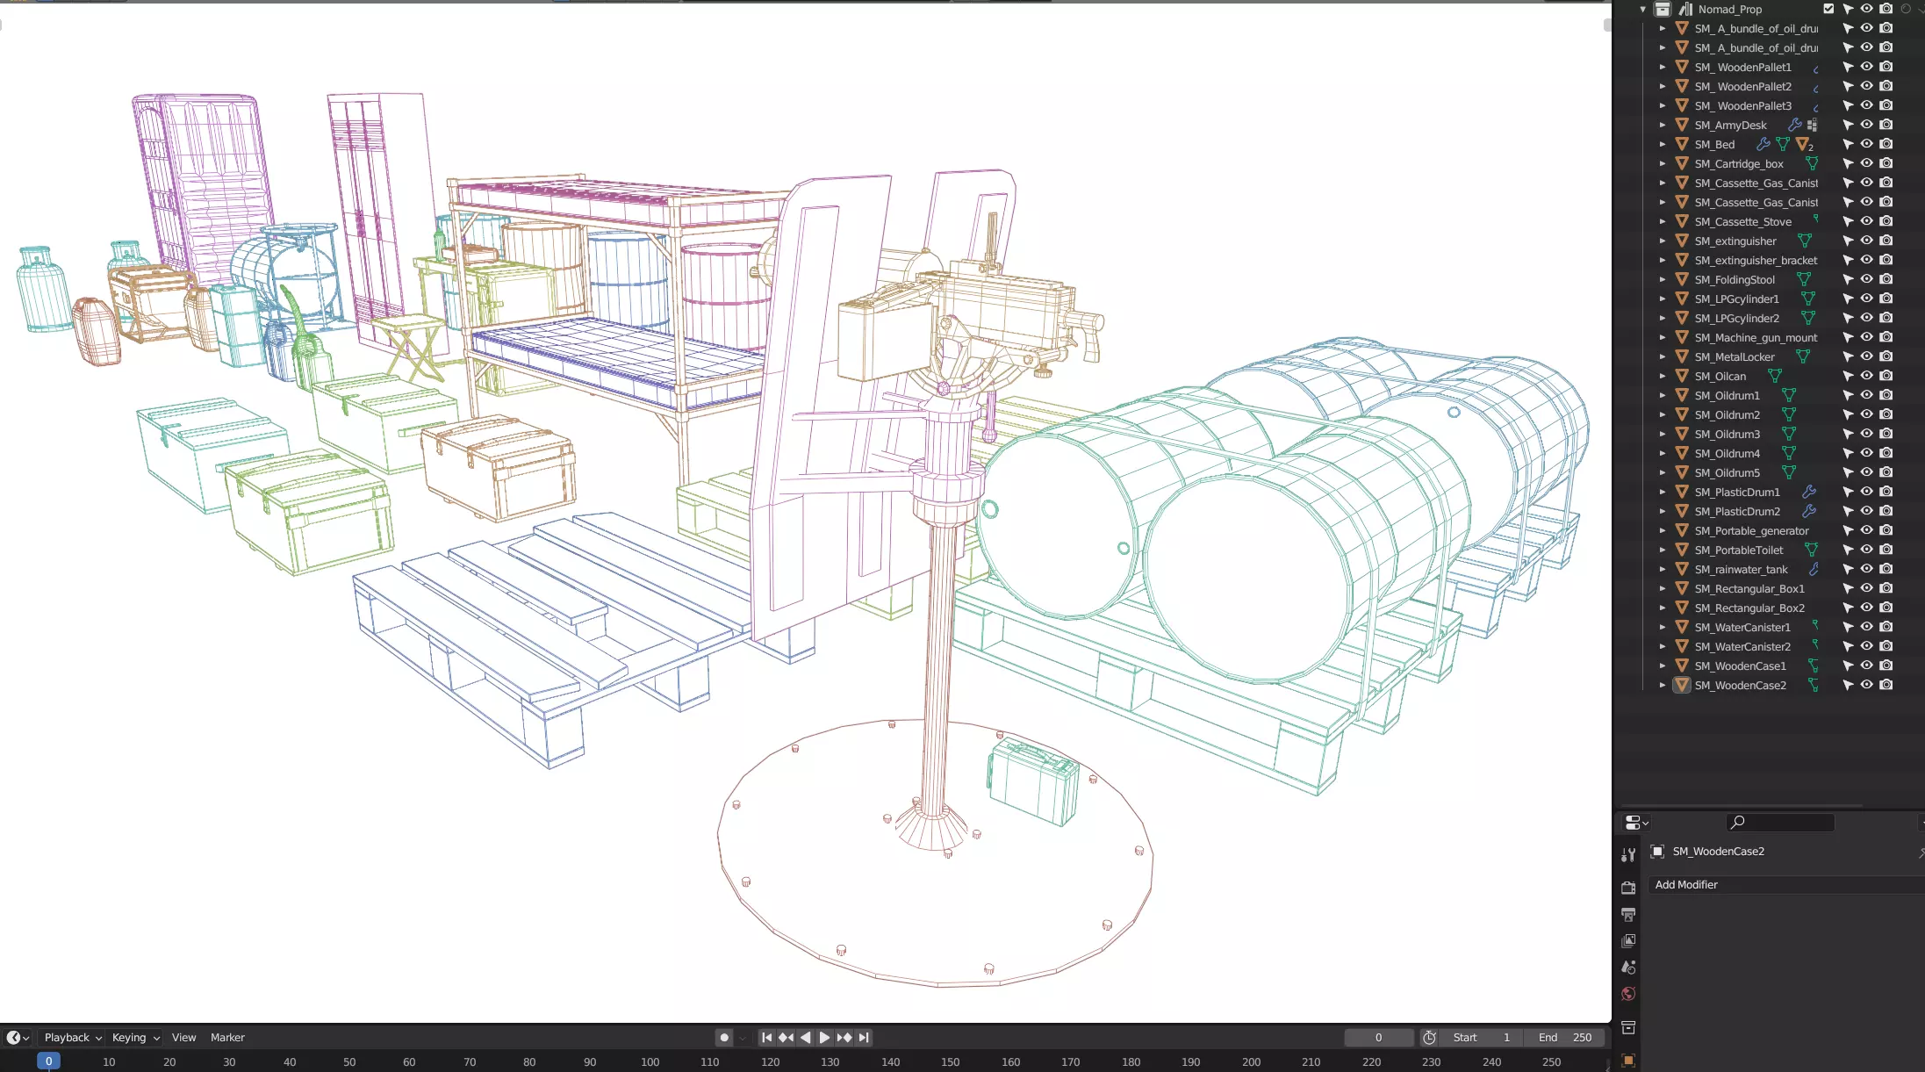Image resolution: width=1925 pixels, height=1072 pixels.
Task: Open the timeline Marker menu
Action: point(227,1038)
